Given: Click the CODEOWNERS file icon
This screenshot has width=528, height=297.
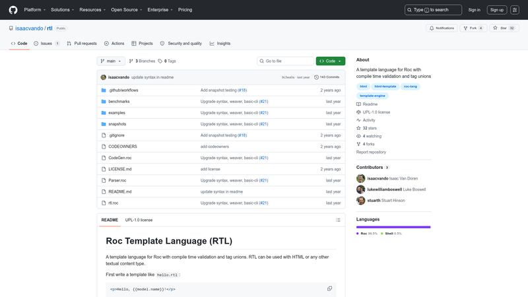Looking at the screenshot, I should tap(104, 147).
